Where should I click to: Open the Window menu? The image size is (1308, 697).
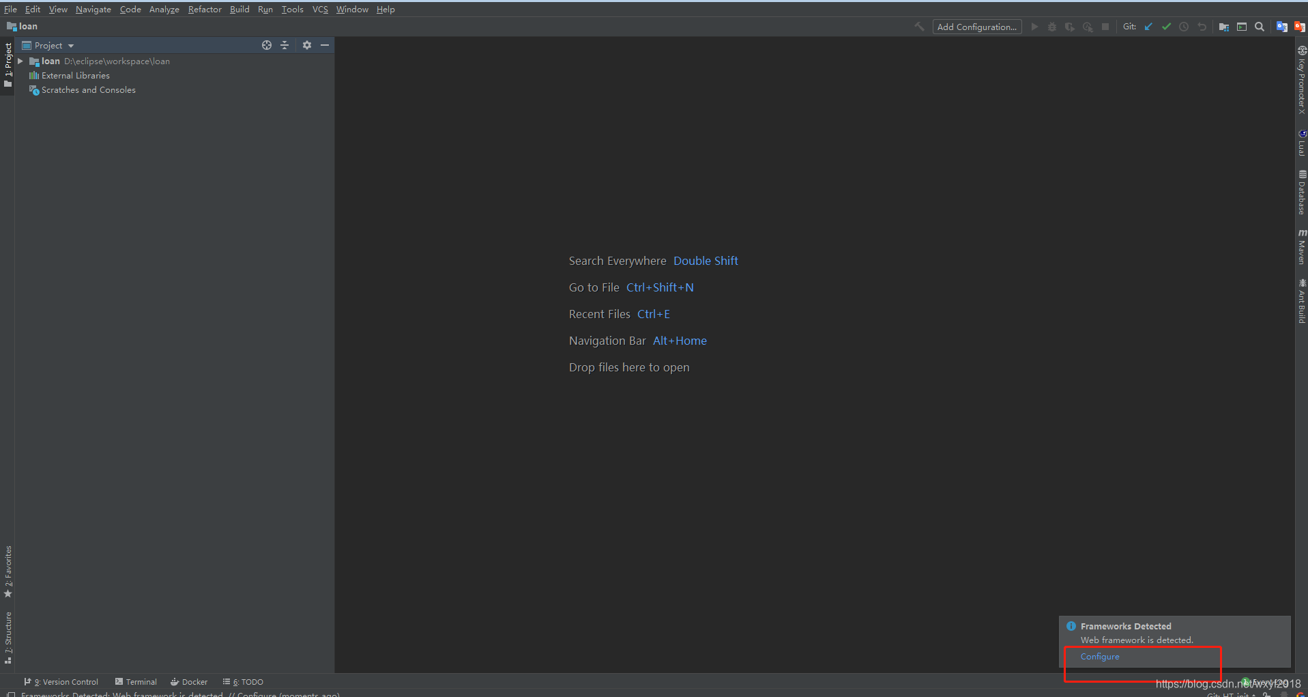coord(352,9)
